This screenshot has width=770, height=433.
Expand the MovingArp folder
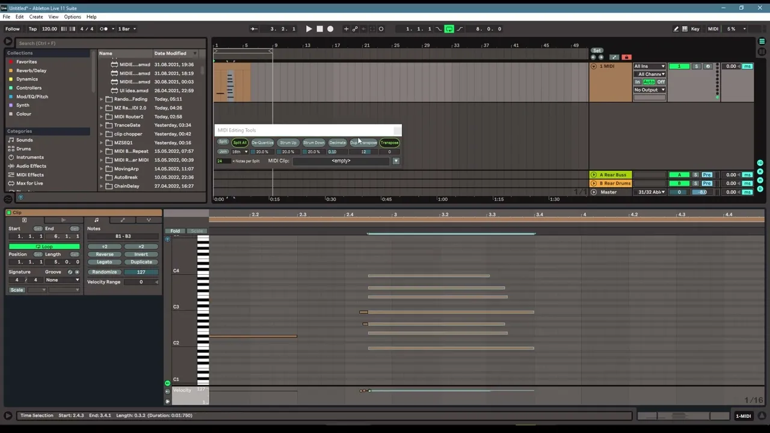pyautogui.click(x=102, y=169)
